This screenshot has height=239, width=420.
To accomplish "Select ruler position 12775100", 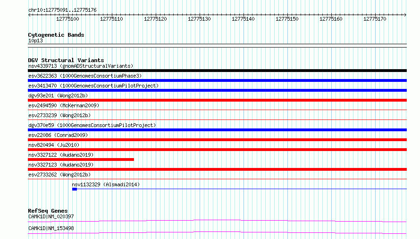I will (67, 19).
